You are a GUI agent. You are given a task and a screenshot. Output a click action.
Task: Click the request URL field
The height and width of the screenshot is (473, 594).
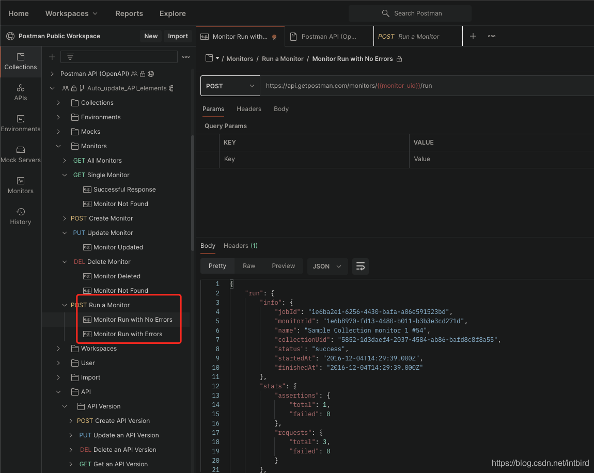[x=427, y=86]
